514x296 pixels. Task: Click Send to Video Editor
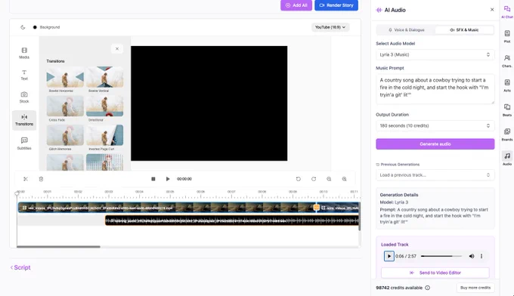pyautogui.click(x=435, y=273)
